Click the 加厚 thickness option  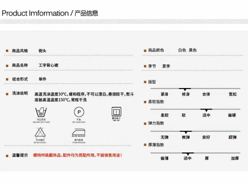click(235, 158)
